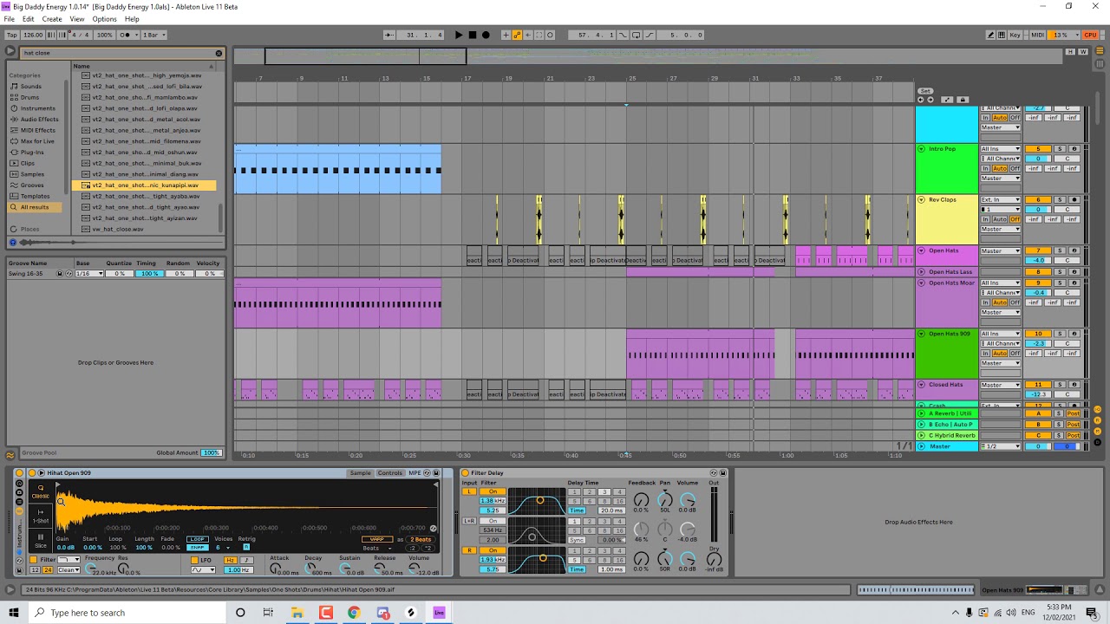
Task: Open Open Hats 909 'All Ins' dropdown
Action: (1001, 334)
